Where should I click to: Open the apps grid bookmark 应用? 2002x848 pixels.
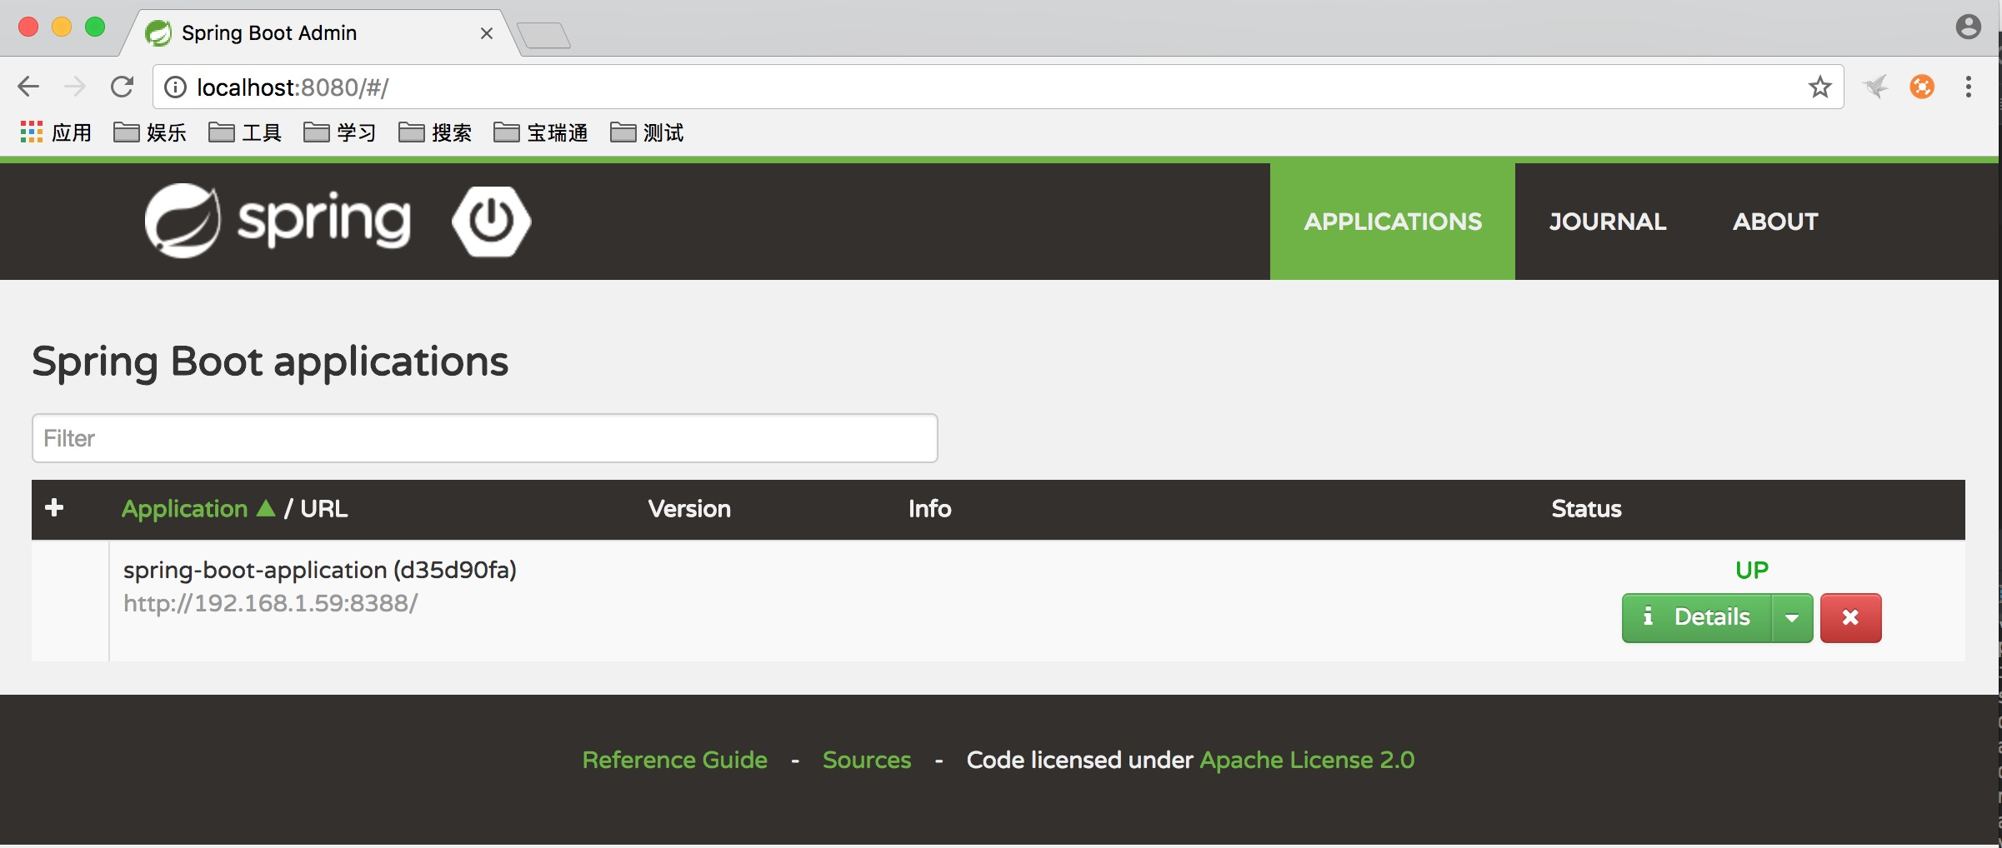55,132
